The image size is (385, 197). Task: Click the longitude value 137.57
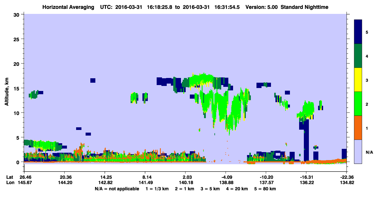[x=266, y=183]
